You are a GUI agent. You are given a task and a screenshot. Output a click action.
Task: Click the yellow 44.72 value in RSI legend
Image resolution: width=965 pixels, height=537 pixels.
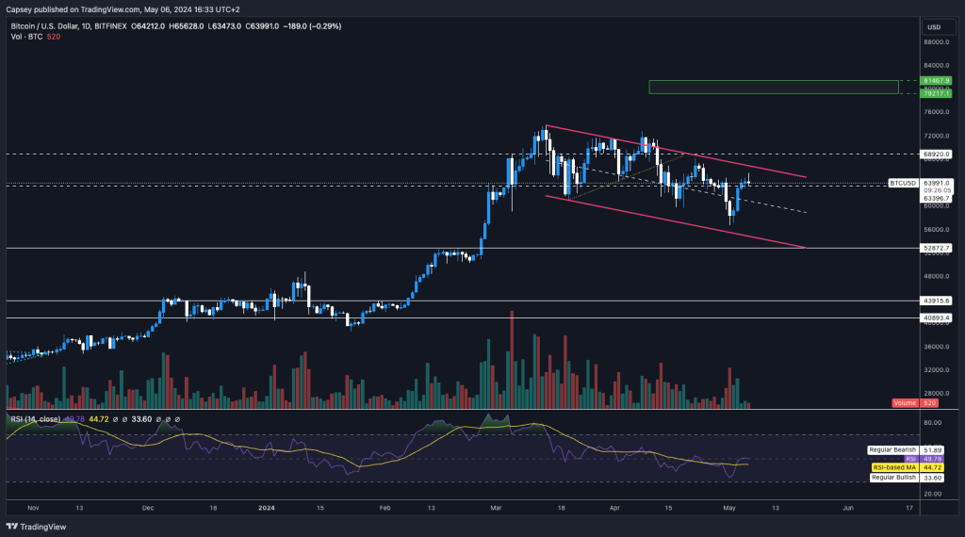coord(98,419)
